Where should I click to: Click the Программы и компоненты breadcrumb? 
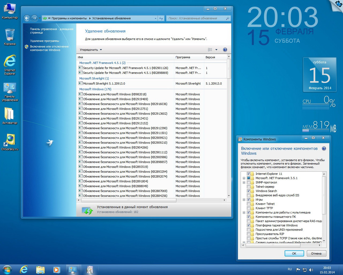click(69, 18)
